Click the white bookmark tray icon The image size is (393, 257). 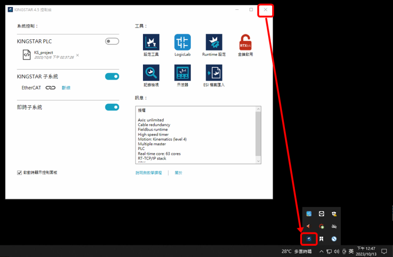coord(321,239)
